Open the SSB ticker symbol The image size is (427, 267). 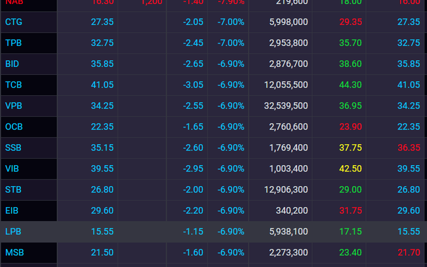click(13, 148)
